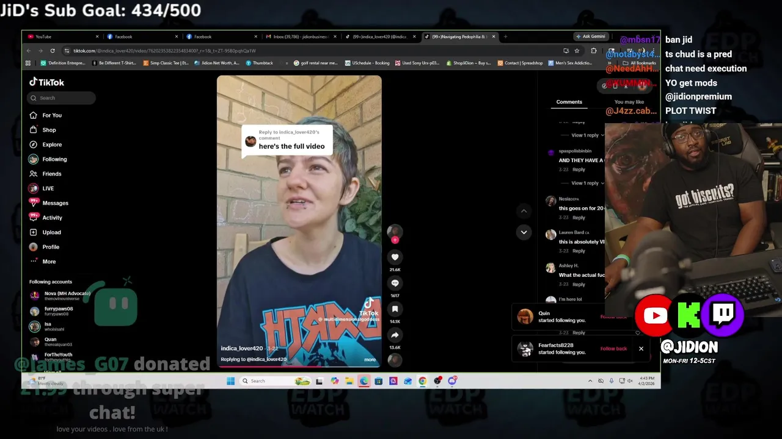Reply to Lauren Bard's comment

tap(579, 251)
